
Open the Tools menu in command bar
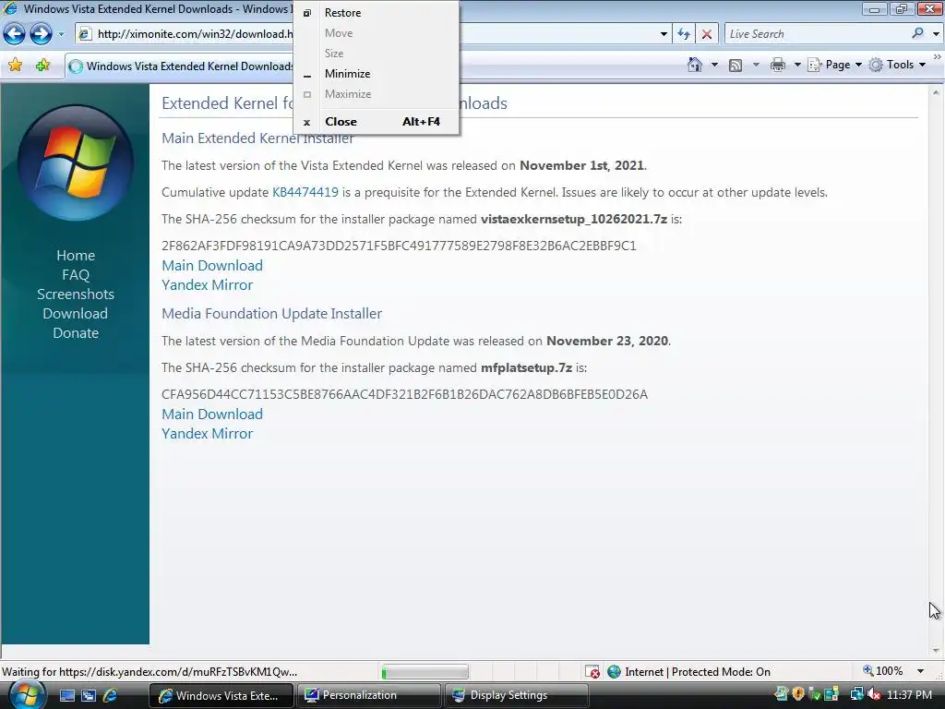click(897, 65)
